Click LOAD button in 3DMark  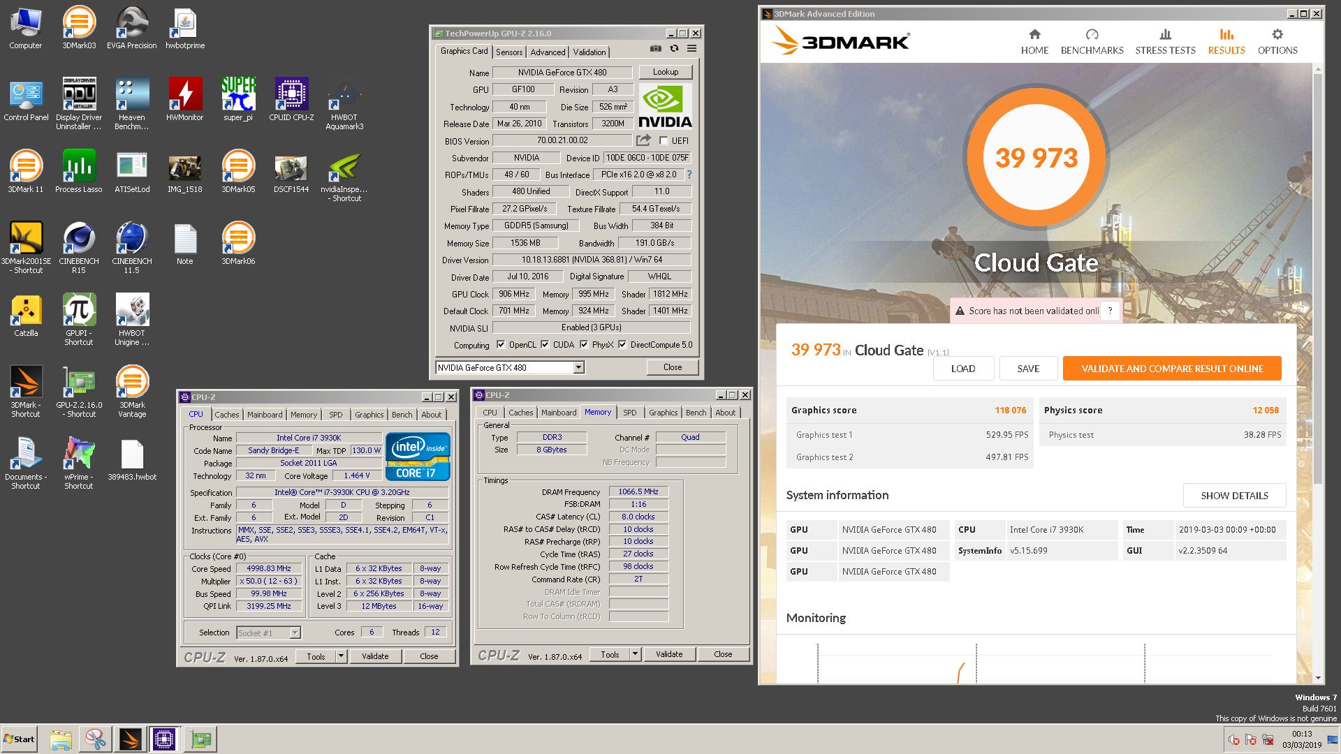(x=963, y=369)
